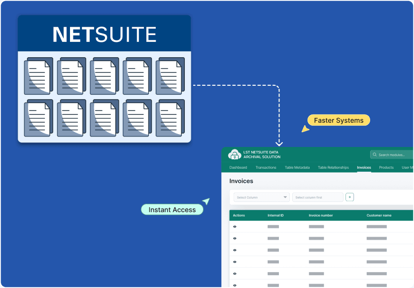Open the Select Column dropdown

261,197
